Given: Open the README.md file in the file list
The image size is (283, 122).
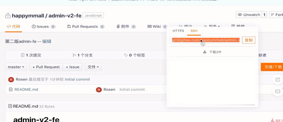Looking at the screenshot, I should pos(26,89).
